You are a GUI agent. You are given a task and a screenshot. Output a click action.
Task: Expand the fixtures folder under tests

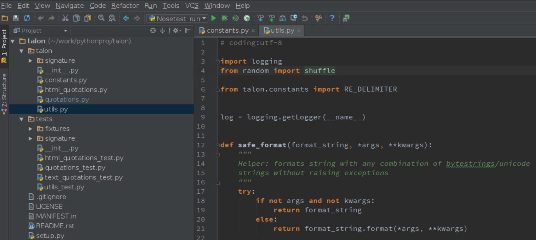tap(30, 128)
